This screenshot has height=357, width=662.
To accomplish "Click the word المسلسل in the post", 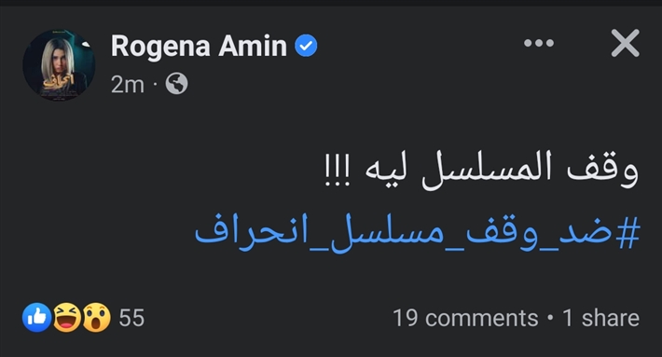I will [x=487, y=170].
